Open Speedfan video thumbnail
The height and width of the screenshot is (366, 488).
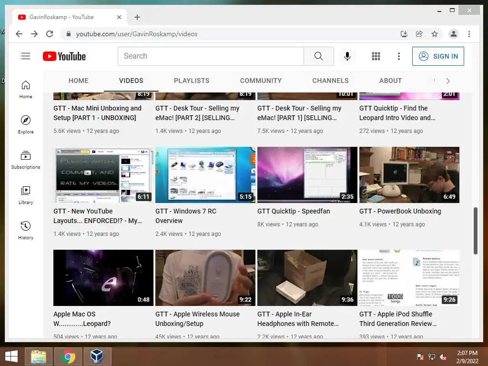pyautogui.click(x=307, y=175)
